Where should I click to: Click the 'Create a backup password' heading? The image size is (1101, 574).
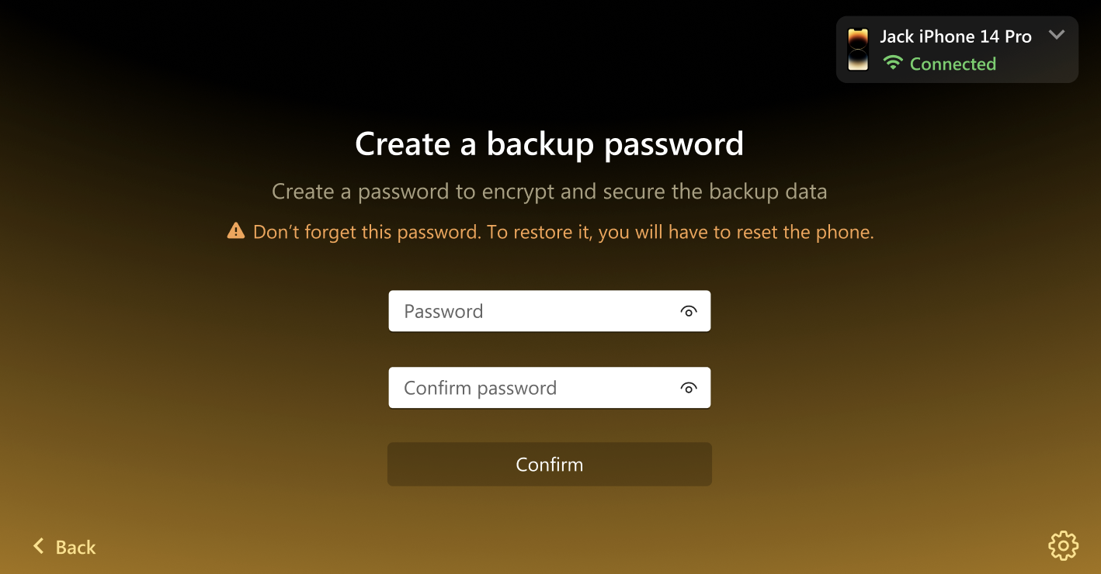pyautogui.click(x=550, y=143)
